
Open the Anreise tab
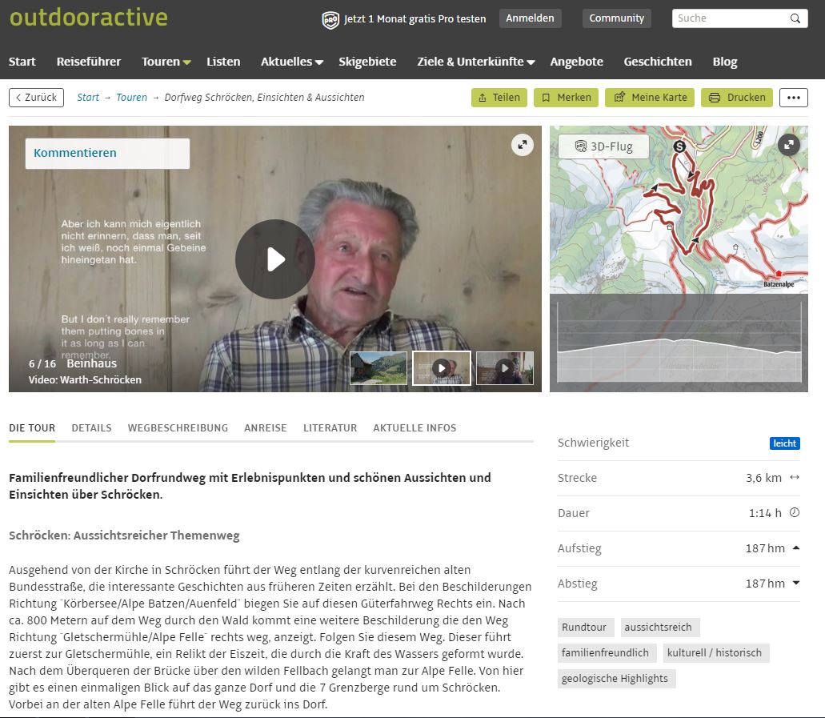pyautogui.click(x=265, y=428)
